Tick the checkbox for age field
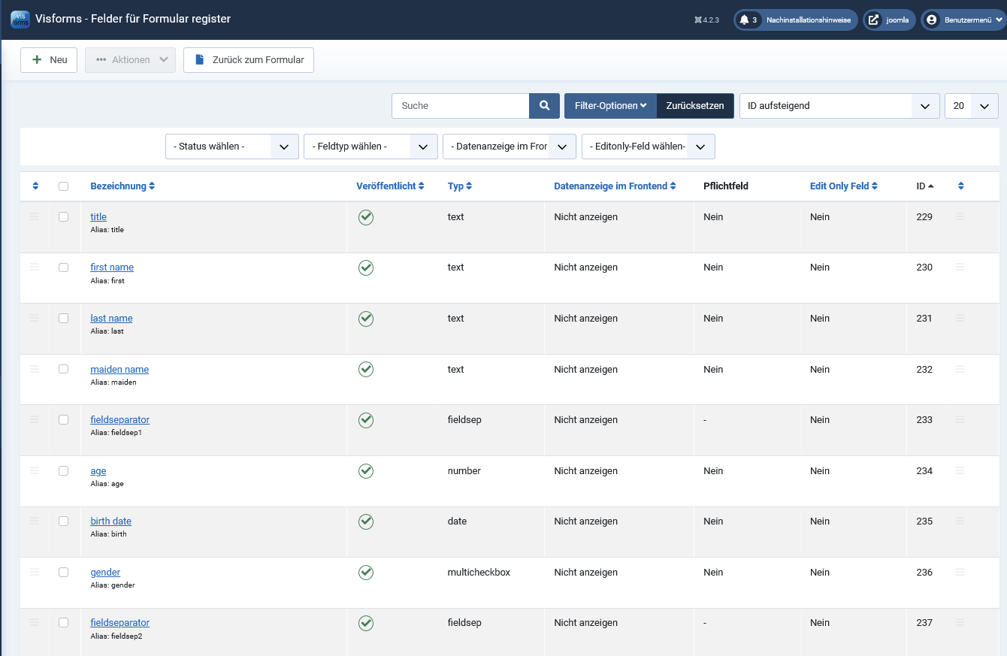Screen dimensions: 1007x656 [x=63, y=471]
